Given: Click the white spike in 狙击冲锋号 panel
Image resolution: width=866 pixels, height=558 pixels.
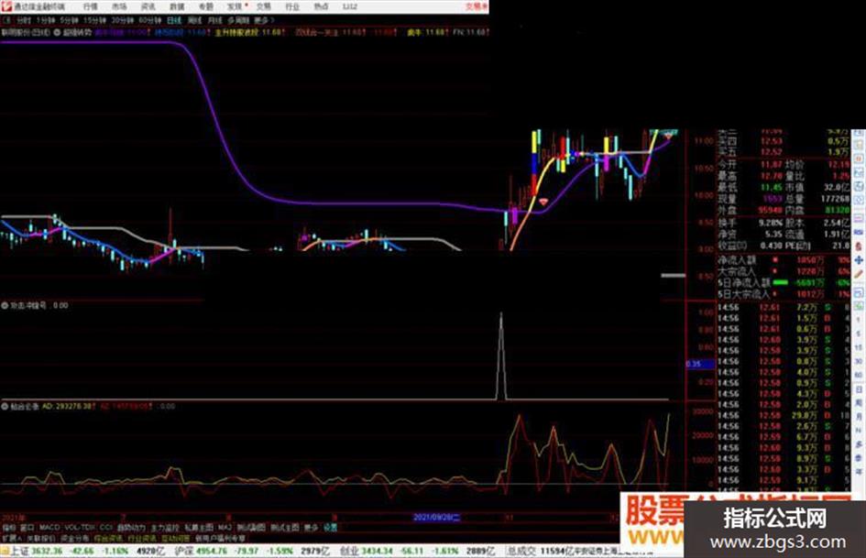Looking at the screenshot, I should (x=501, y=356).
